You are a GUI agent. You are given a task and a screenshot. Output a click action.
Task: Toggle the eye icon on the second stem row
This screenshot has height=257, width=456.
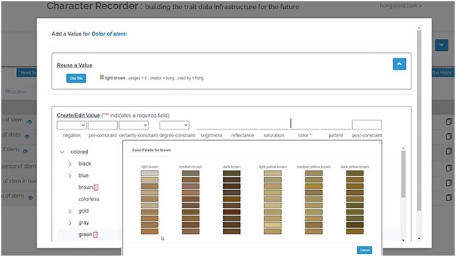[27, 137]
